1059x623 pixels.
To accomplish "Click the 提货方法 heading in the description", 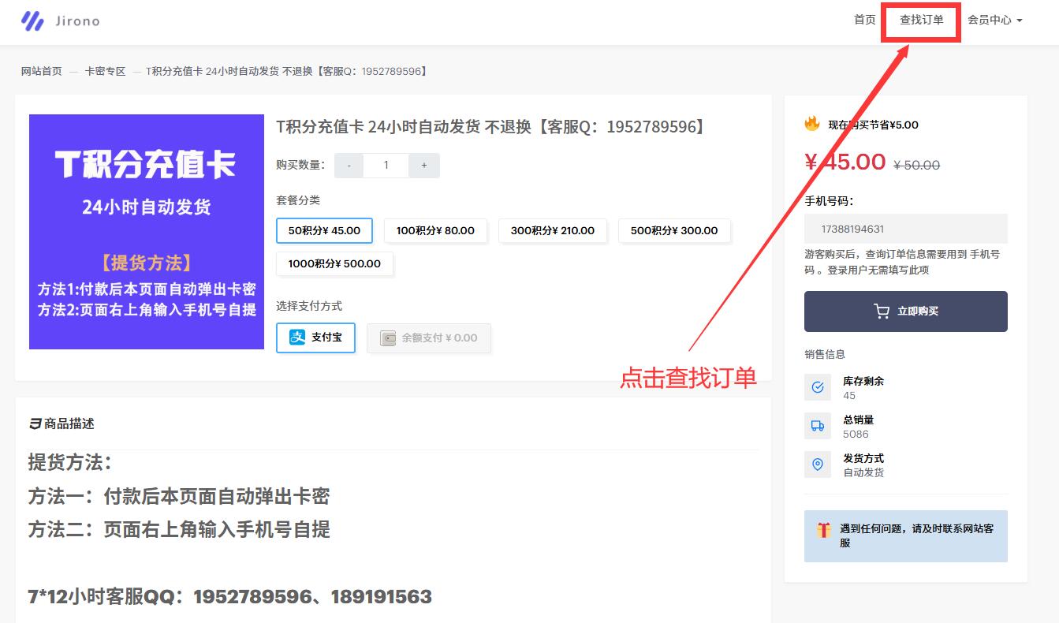I will tap(70, 462).
